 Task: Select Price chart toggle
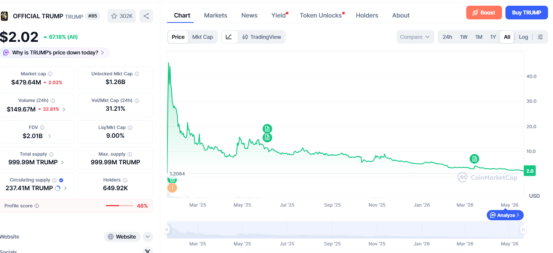point(178,37)
